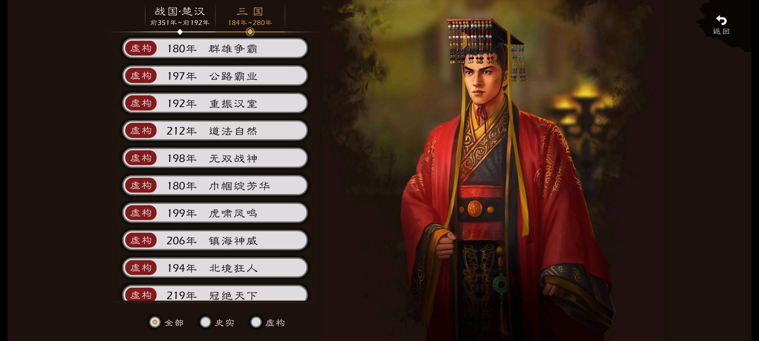Switch to the 三国 era tab

click(x=250, y=16)
